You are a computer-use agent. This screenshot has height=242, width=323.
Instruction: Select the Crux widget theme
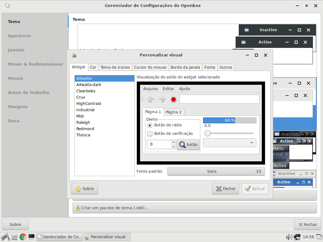(x=104, y=97)
